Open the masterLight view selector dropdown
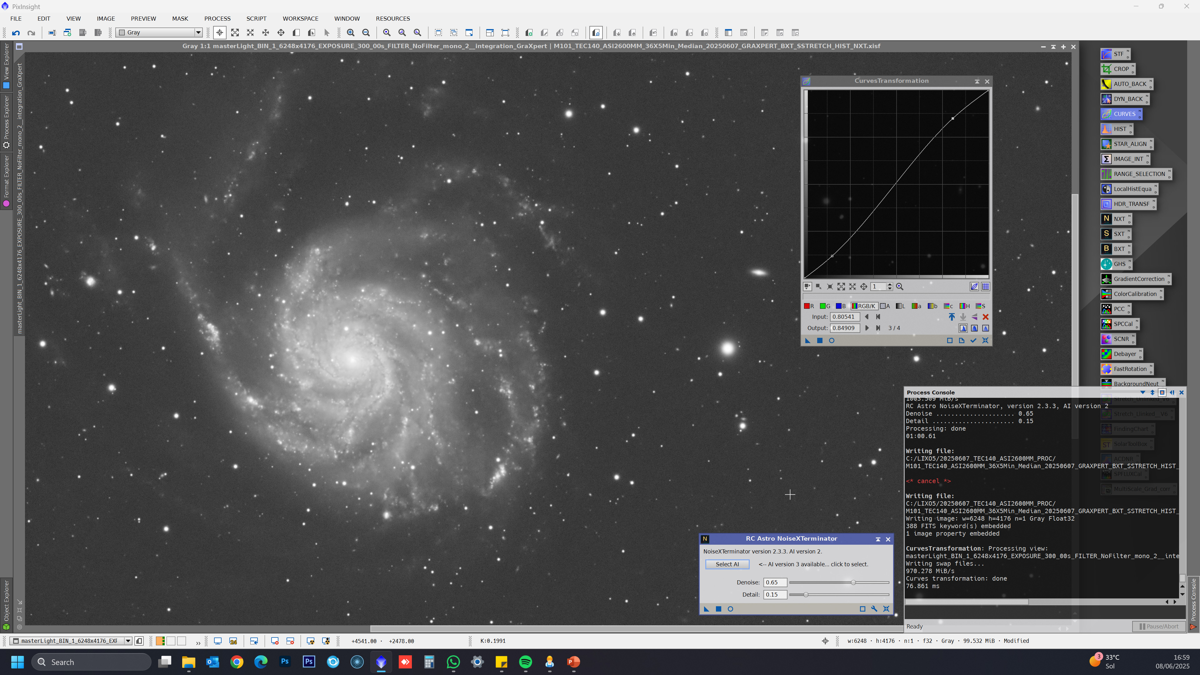Image resolution: width=1200 pixels, height=675 pixels. (127, 641)
